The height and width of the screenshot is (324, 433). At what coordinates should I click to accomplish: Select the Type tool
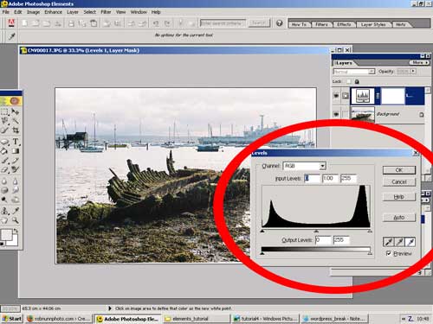click(15, 142)
